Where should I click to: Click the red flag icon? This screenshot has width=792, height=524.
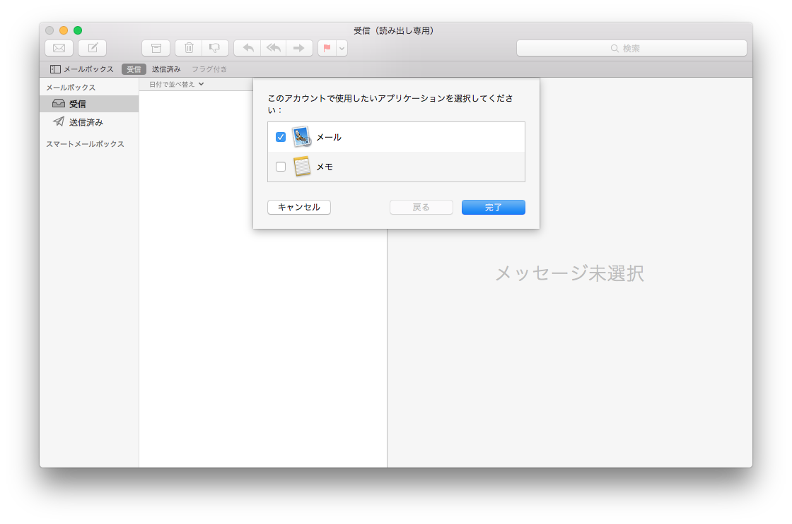(327, 48)
